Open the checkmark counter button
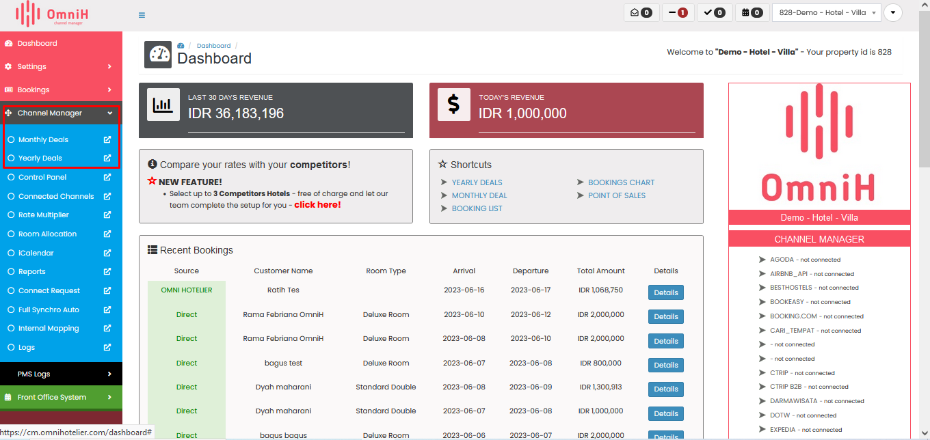 click(715, 12)
